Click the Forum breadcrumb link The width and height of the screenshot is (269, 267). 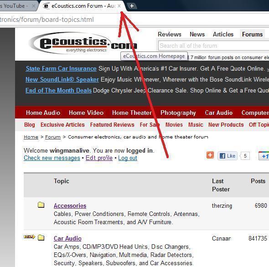click(x=53, y=137)
